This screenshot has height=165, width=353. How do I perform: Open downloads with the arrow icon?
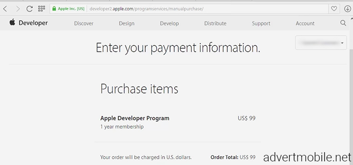347,9
